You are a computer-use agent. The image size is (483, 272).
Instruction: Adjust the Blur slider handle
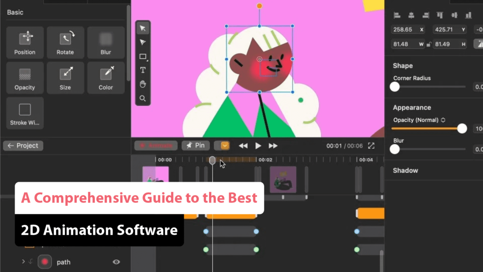pyautogui.click(x=395, y=149)
